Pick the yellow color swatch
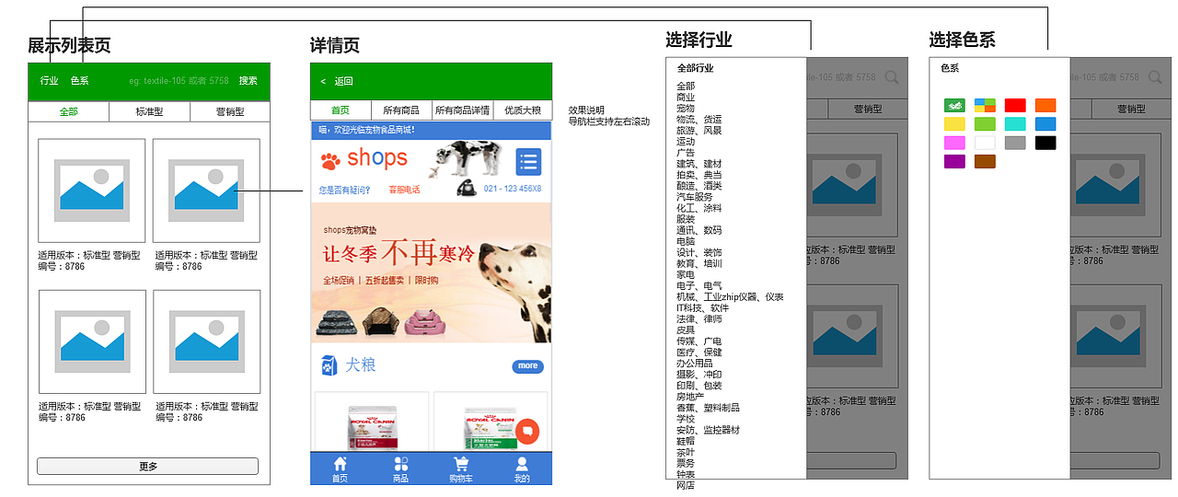The image size is (1178, 497). [x=954, y=124]
